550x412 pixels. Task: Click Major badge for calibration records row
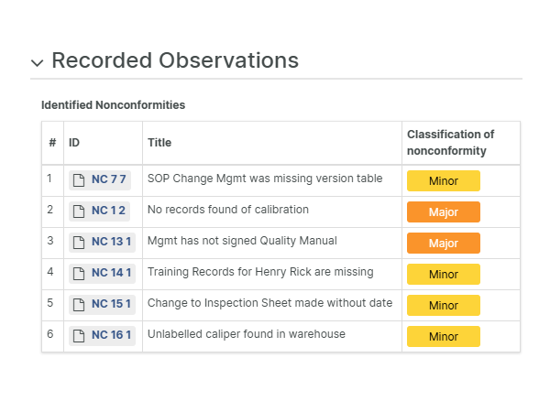[443, 211]
